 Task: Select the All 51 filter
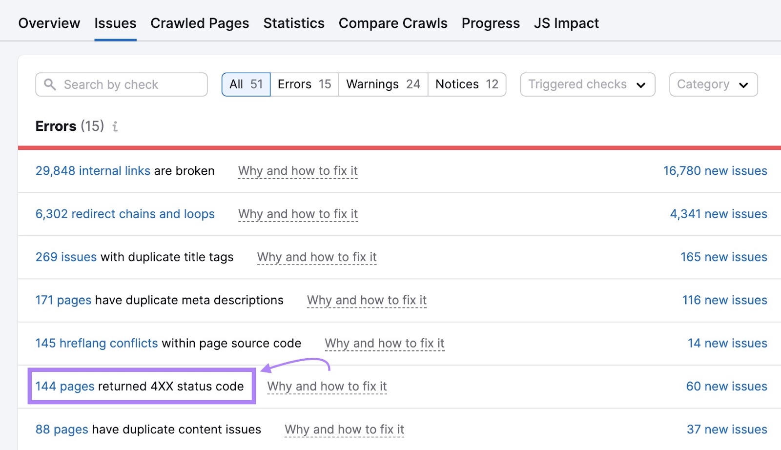[x=246, y=84]
